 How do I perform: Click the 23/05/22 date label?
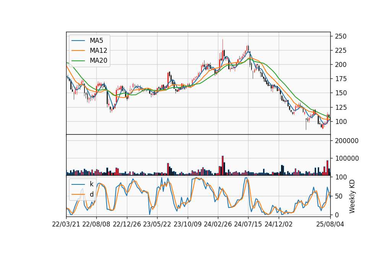point(157,224)
